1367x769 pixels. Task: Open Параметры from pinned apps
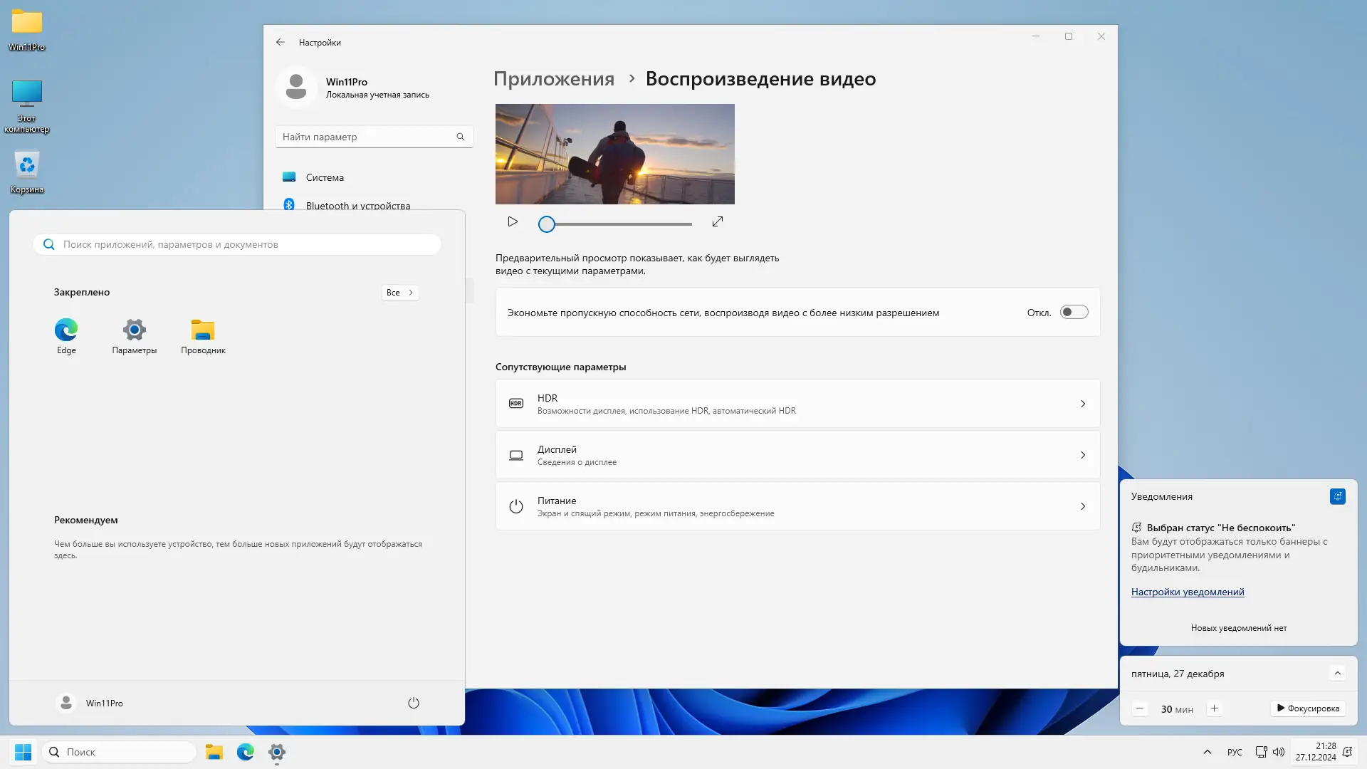point(134,330)
